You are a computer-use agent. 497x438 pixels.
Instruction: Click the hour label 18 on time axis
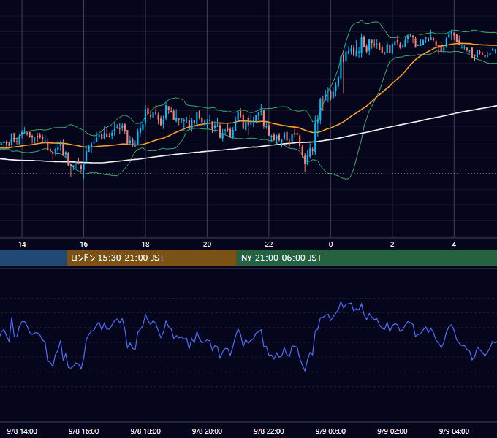(x=145, y=245)
